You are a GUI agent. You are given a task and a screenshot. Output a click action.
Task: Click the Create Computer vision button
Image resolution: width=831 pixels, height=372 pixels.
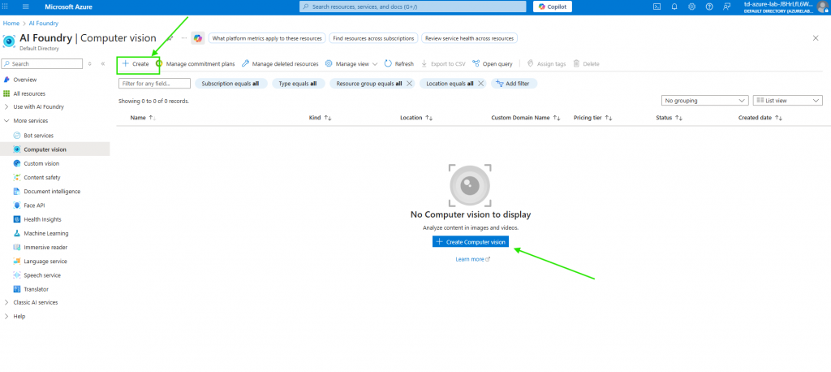tap(471, 242)
